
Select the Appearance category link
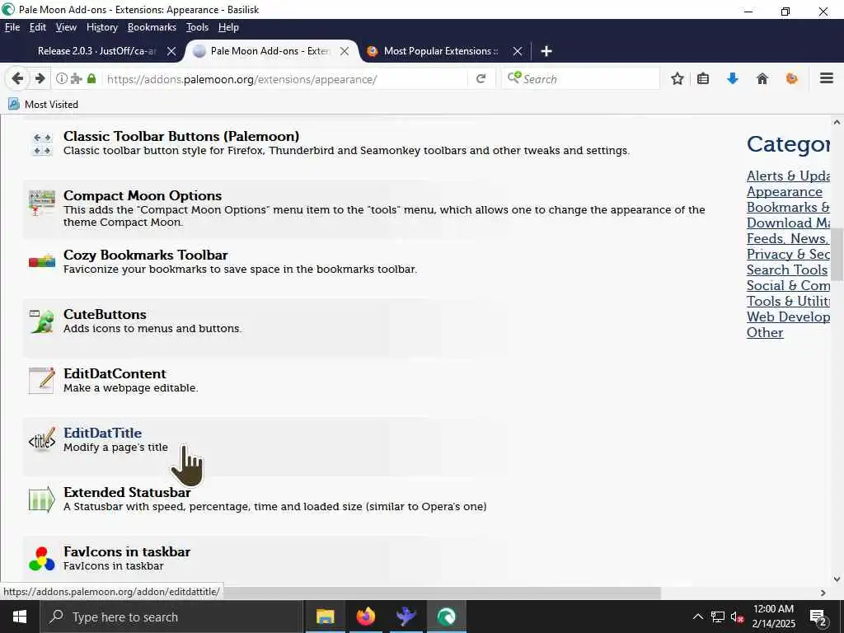(785, 191)
